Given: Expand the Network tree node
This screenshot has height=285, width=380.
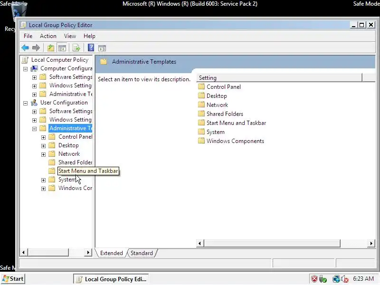Looking at the screenshot, I should 43,154.
